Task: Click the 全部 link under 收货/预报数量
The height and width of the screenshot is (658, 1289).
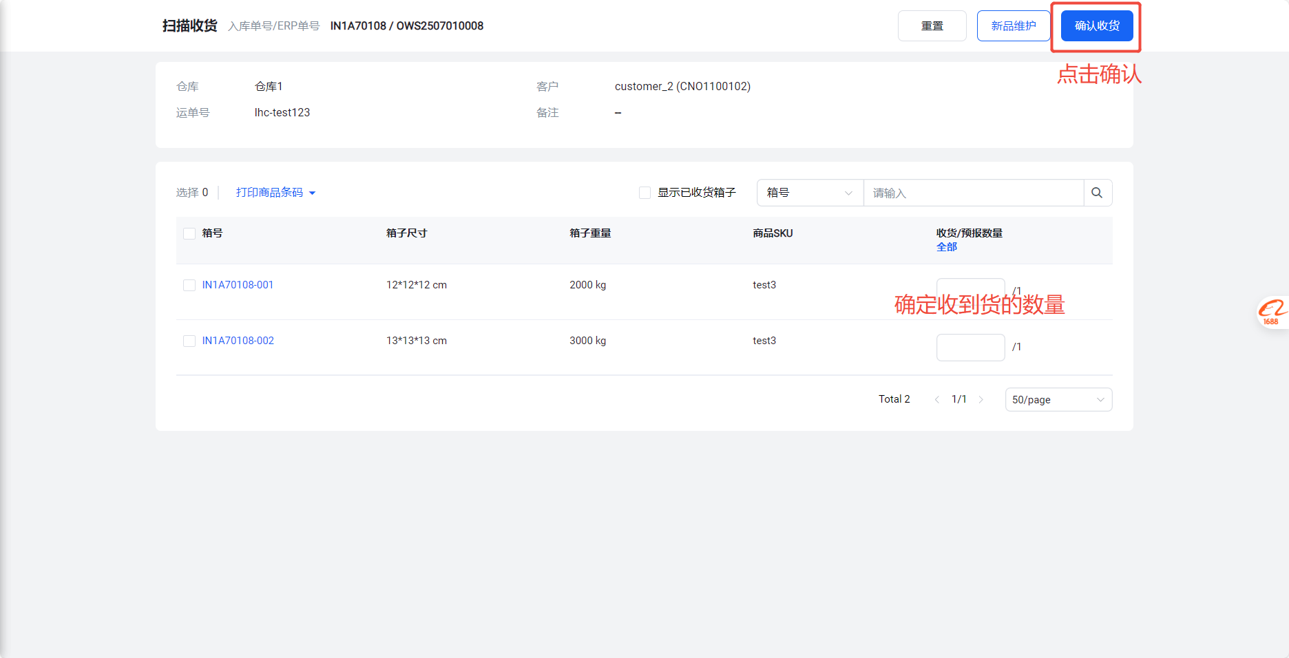Action: coord(947,247)
